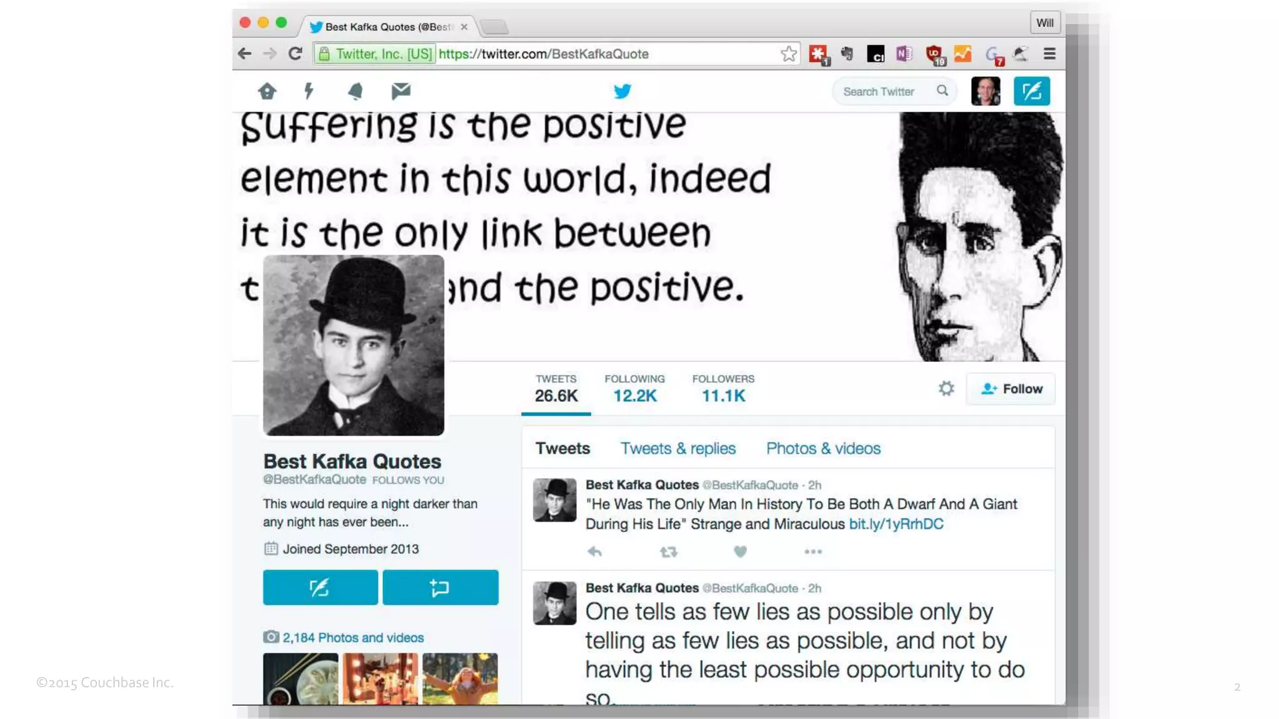Open the Messages envelope icon
Viewport: 1279px width, 719px height.
pos(401,91)
